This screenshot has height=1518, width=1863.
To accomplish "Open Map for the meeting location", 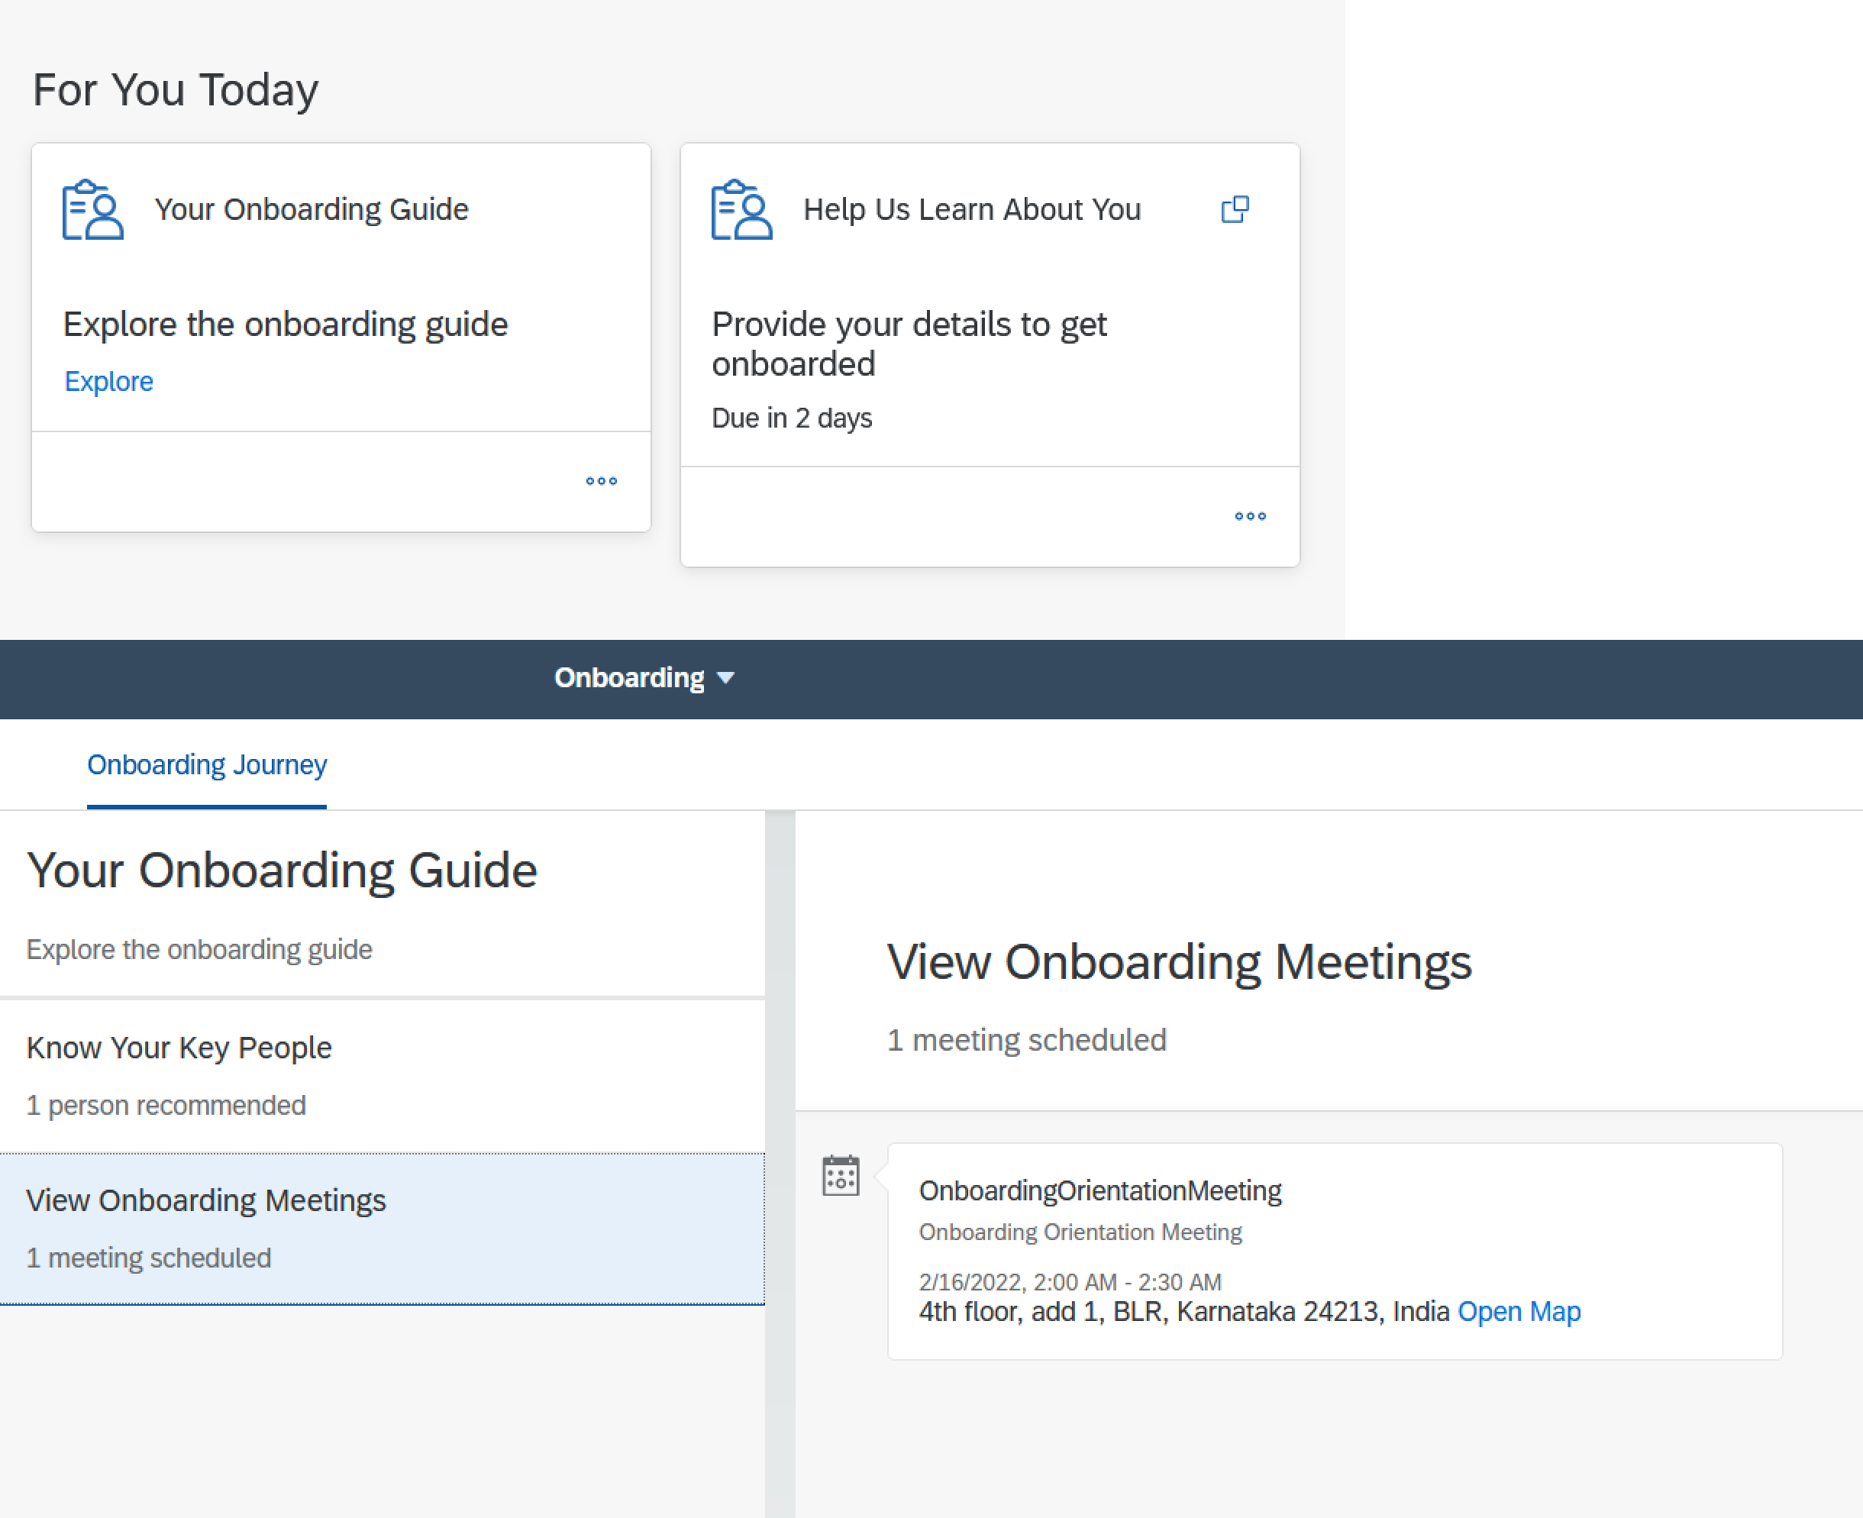I will pos(1519,1311).
